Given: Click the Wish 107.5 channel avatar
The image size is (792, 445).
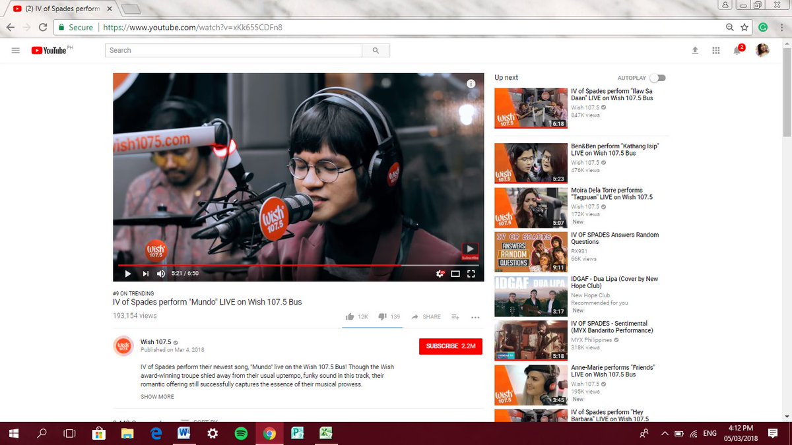Looking at the screenshot, I should (x=123, y=345).
